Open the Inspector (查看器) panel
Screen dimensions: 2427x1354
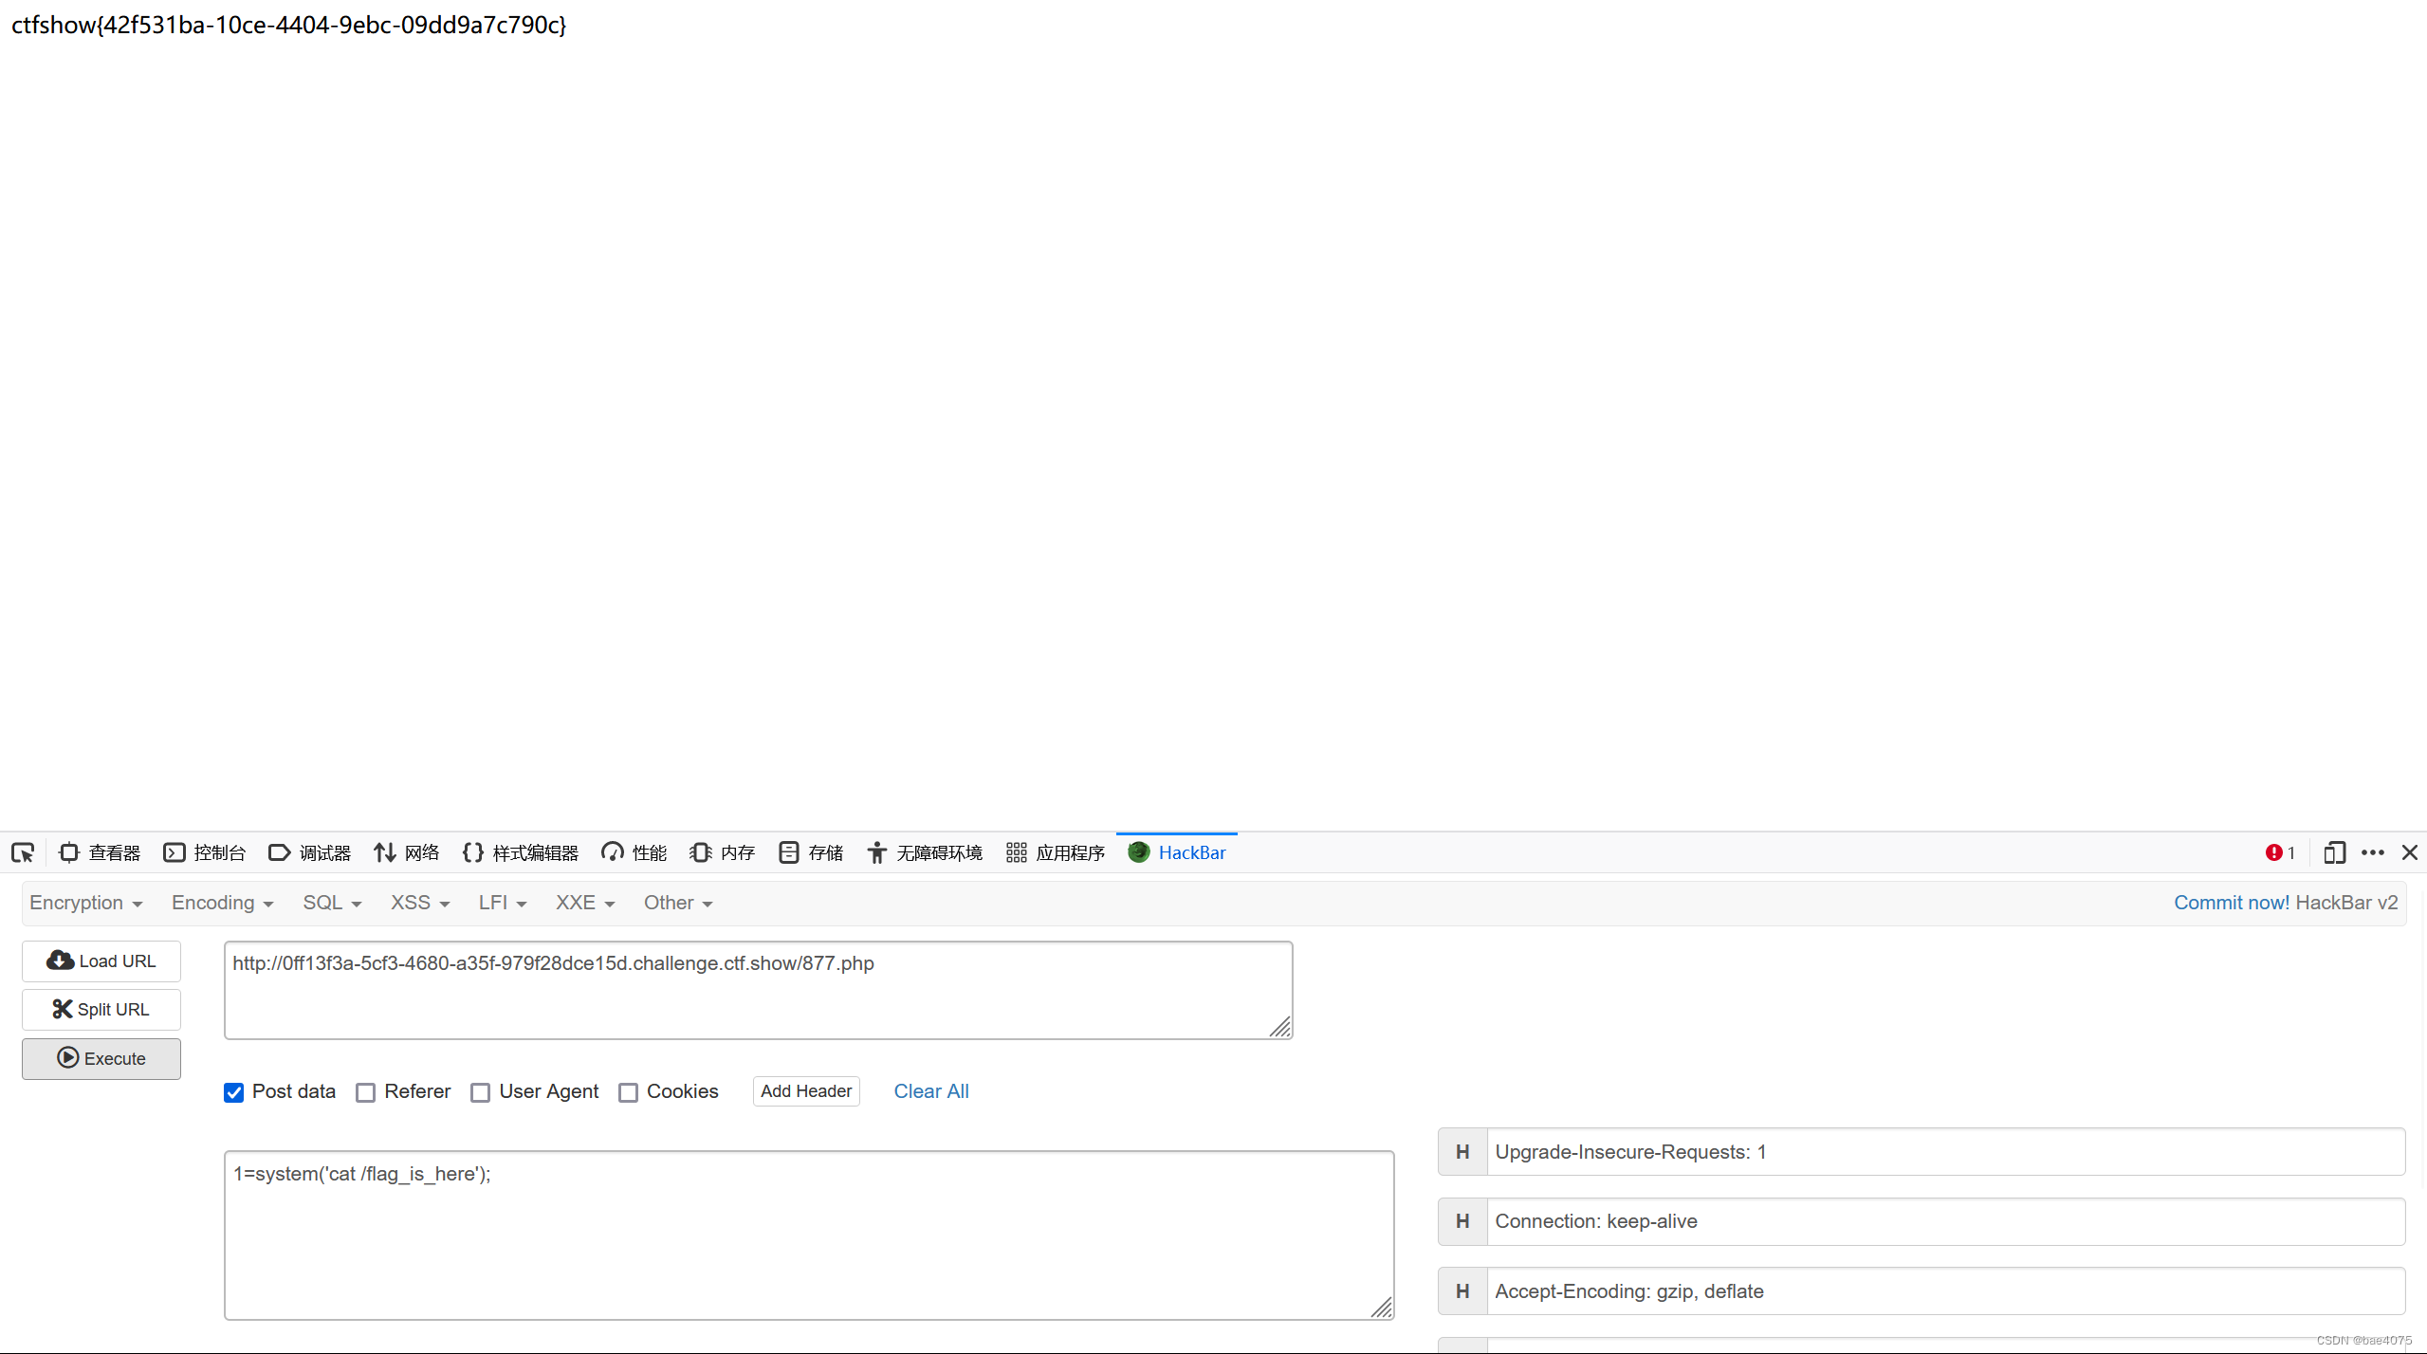point(100,852)
